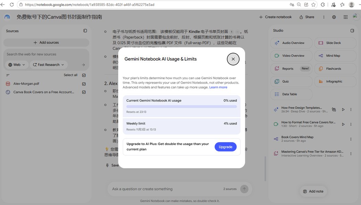
Task: Click the Current Gemini Notebook AI usage bar
Action: (182, 106)
